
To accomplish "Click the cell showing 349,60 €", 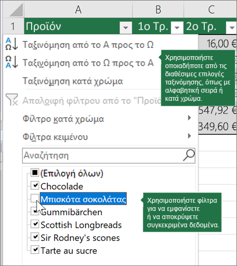I will [217, 126].
